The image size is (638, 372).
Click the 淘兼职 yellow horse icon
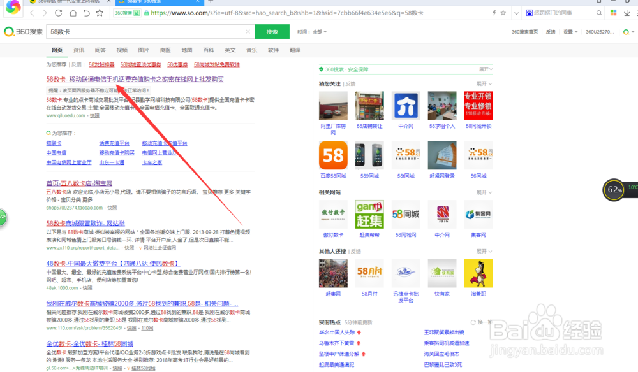coord(478,273)
